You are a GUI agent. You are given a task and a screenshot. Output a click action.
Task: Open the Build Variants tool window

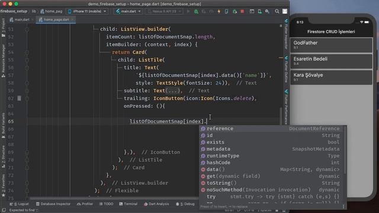coord(3,125)
